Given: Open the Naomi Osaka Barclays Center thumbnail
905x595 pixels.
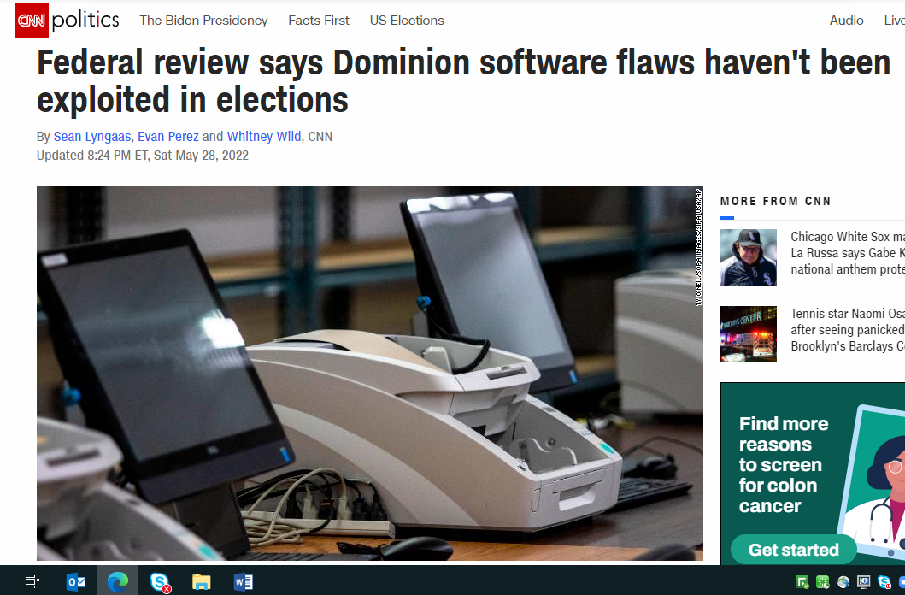Looking at the screenshot, I should pyautogui.click(x=749, y=334).
